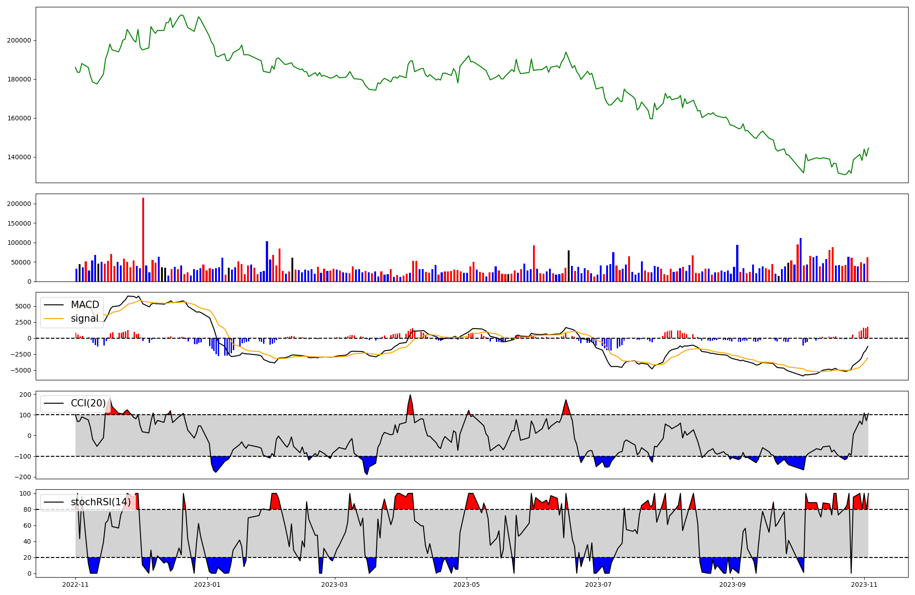Image resolution: width=915 pixels, height=595 pixels.
Task: Click the MACD legend entry
Action: (85, 305)
